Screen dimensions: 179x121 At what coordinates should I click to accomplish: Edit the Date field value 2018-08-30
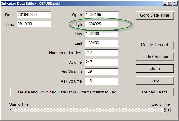[x=34, y=15]
